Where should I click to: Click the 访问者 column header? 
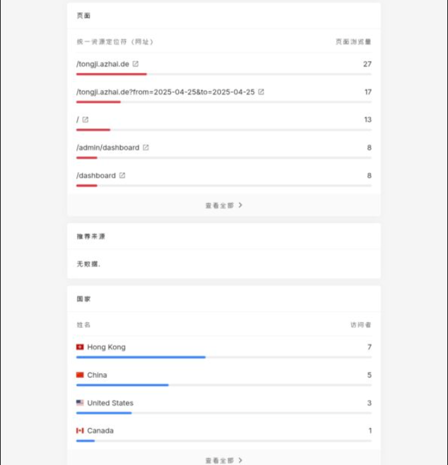(x=360, y=325)
